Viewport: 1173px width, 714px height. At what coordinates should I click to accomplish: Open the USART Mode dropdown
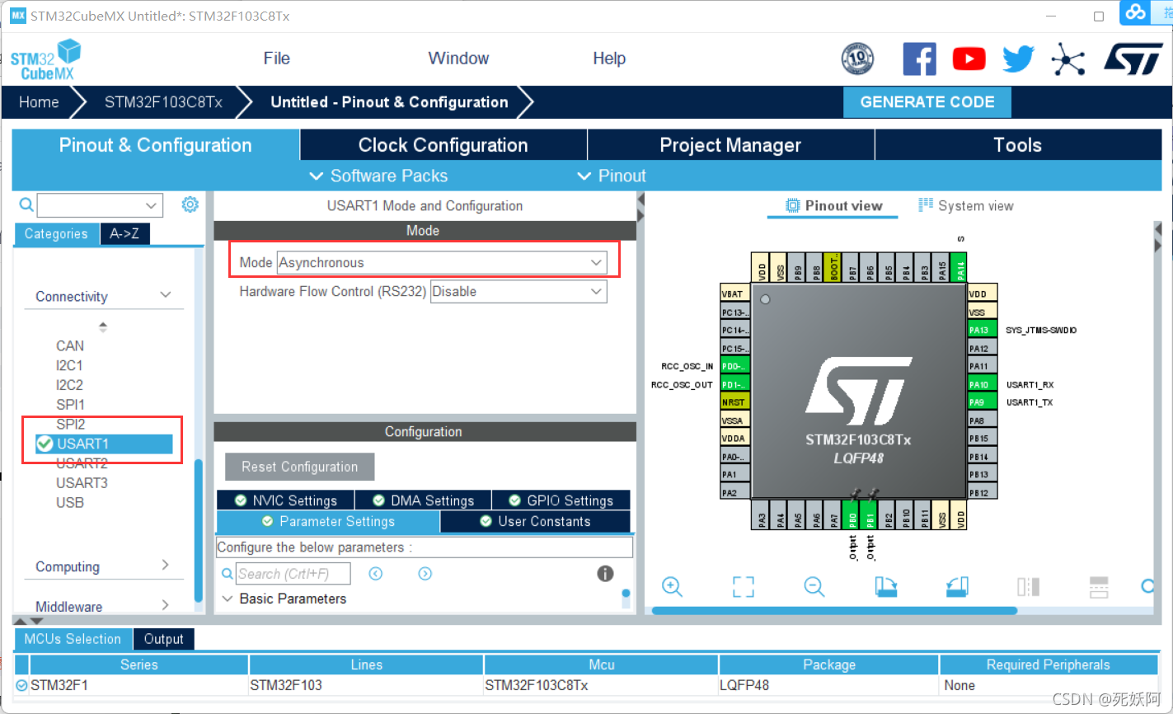pyautogui.click(x=442, y=263)
